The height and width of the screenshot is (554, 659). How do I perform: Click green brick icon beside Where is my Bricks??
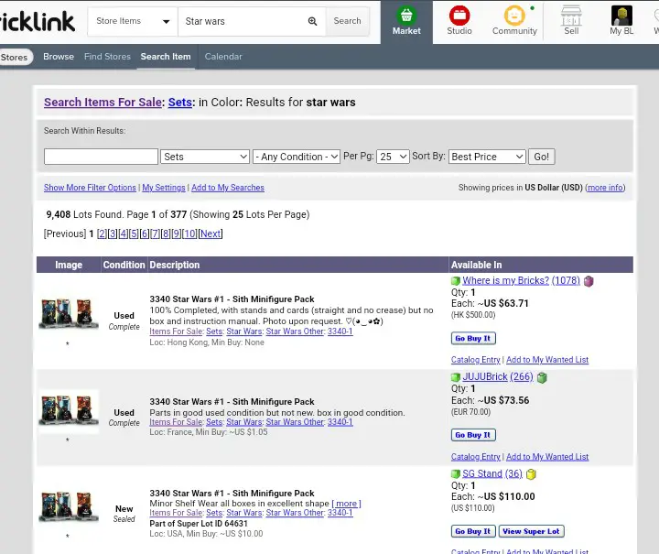pos(456,281)
